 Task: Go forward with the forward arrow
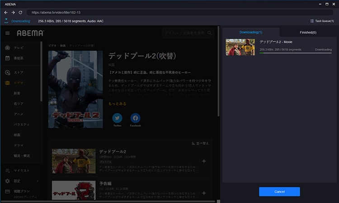13,13
